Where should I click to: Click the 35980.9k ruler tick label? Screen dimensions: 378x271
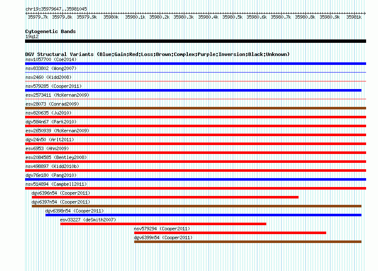(330, 17)
